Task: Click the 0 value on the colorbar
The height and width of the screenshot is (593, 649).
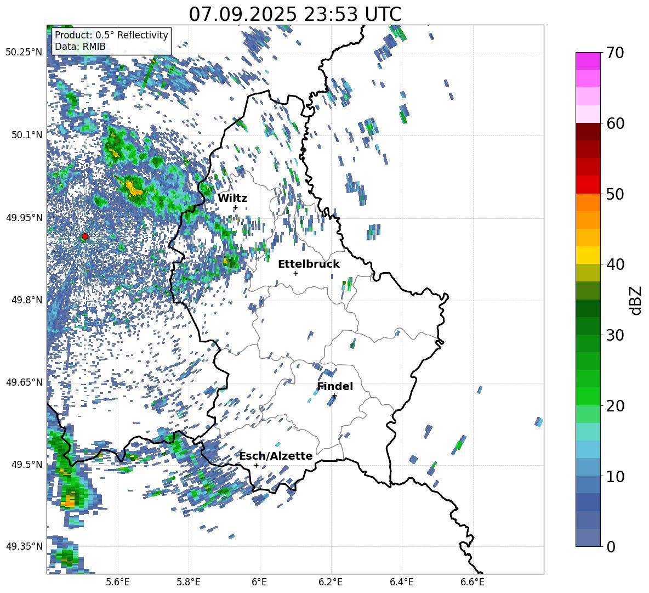Action: pyautogui.click(x=610, y=546)
